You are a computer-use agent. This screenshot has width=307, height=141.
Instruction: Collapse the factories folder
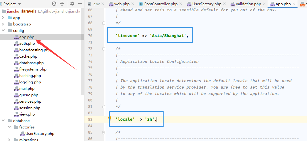[x=9, y=127]
